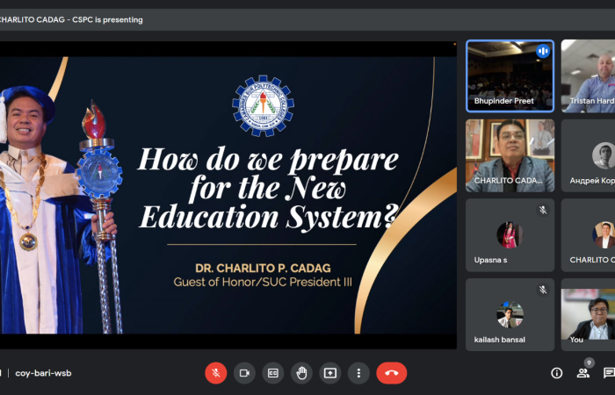Click kailash bansal's muted microphone icon
615x395 pixels.
coord(543,290)
